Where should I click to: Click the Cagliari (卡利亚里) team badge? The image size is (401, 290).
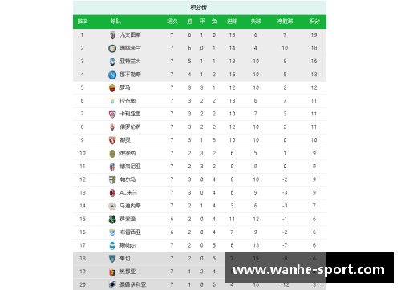click(x=112, y=114)
